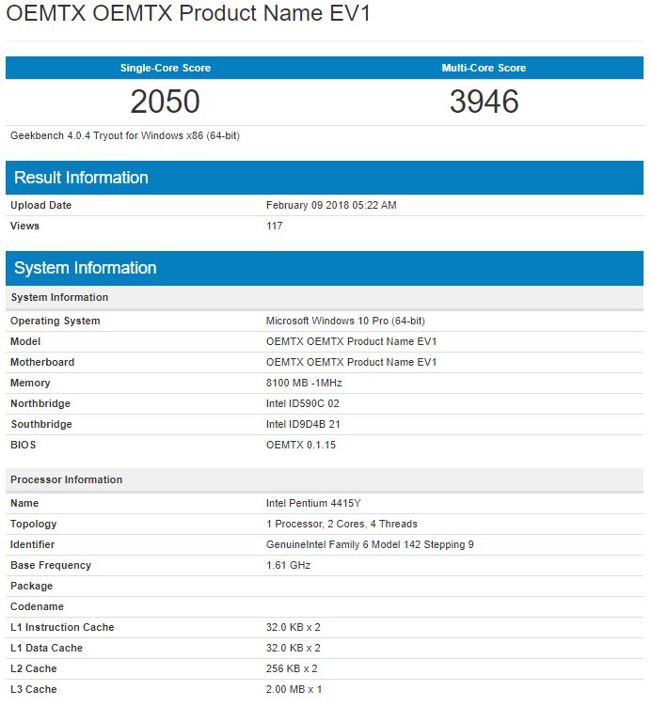The height and width of the screenshot is (706, 652).
Task: Click the Model row label
Action: [25, 342]
